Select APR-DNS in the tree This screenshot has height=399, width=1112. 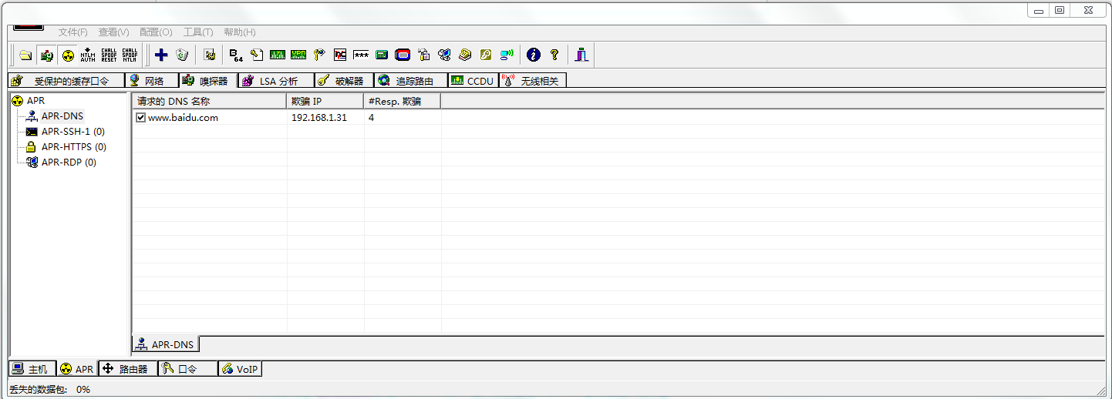[x=62, y=116]
